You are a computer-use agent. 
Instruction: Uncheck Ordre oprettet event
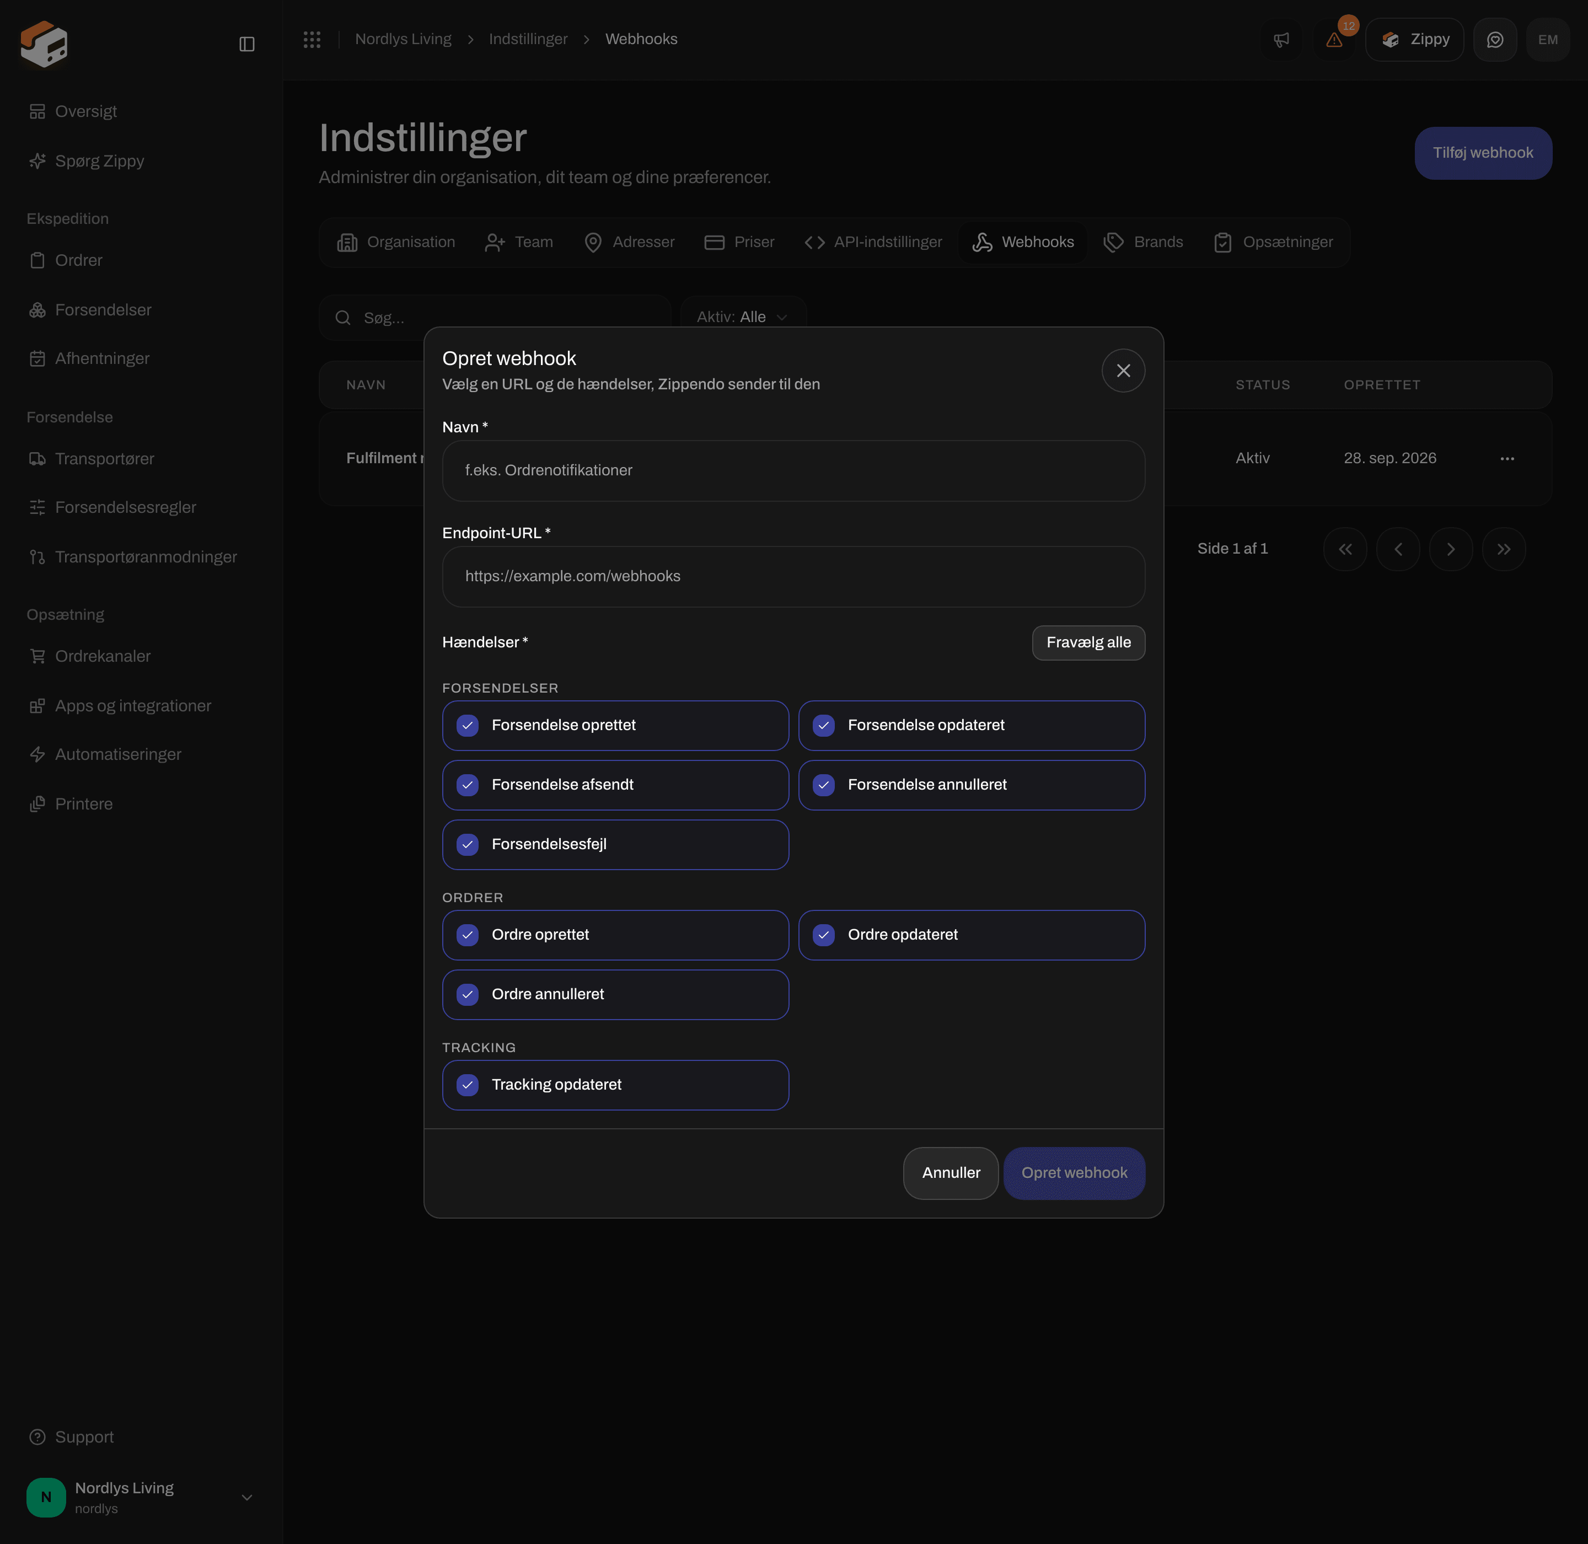(x=615, y=935)
